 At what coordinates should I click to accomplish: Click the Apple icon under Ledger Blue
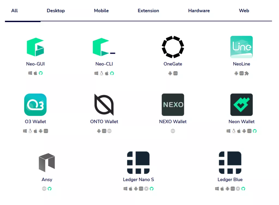(222, 189)
